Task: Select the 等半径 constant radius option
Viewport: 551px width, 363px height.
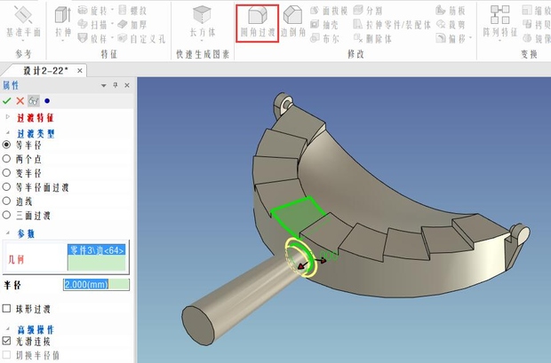Action: [x=6, y=145]
